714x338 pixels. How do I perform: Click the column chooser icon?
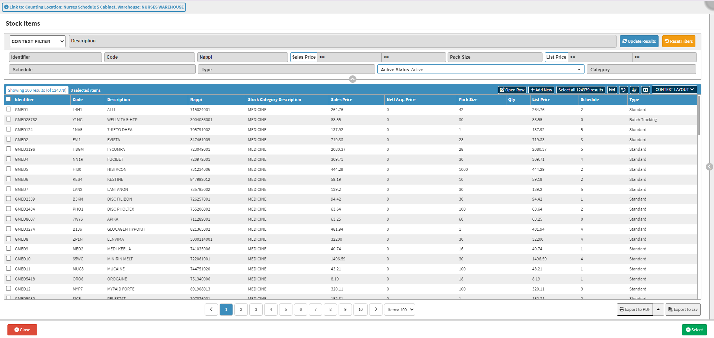pyautogui.click(x=646, y=90)
